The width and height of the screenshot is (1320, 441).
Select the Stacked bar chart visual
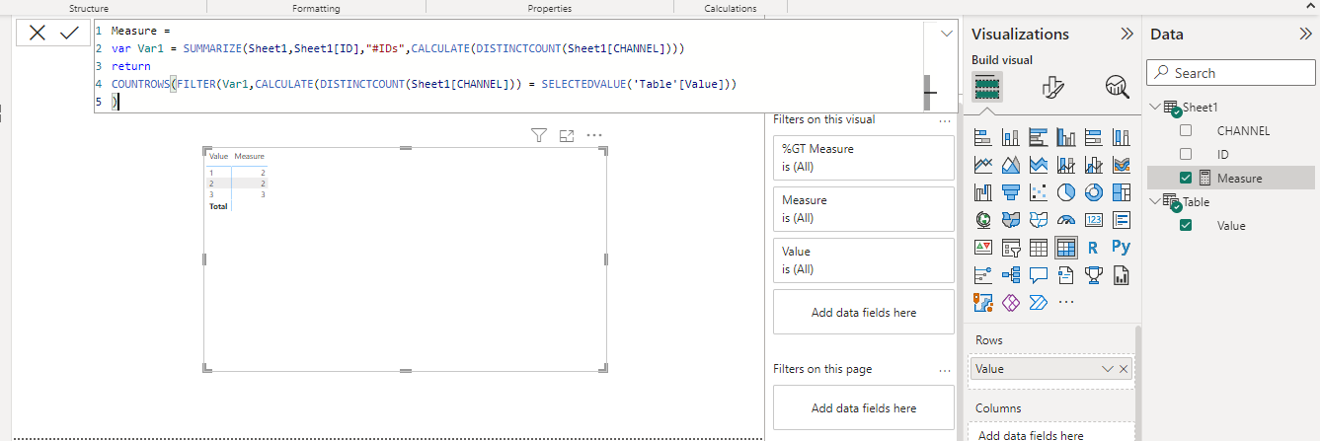(x=983, y=137)
